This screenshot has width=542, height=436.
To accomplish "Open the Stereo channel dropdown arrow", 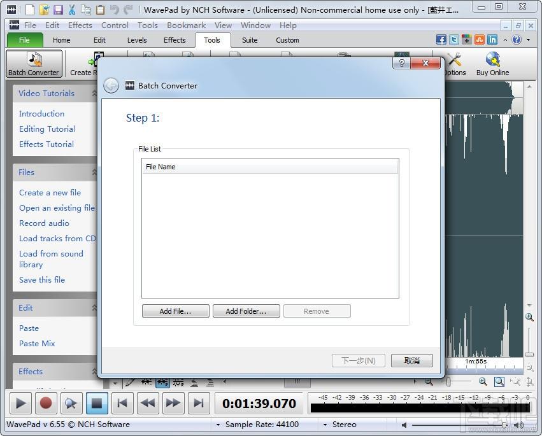I will tap(325, 425).
